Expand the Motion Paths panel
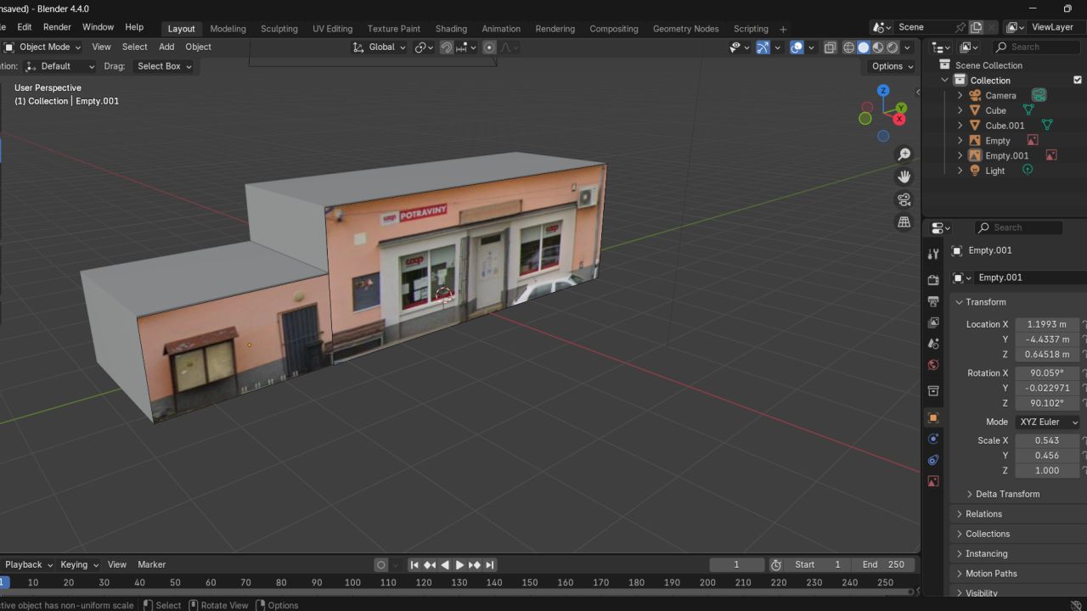The width and height of the screenshot is (1087, 611). point(991,574)
